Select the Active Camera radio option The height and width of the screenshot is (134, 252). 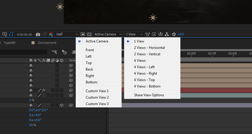[97, 41]
